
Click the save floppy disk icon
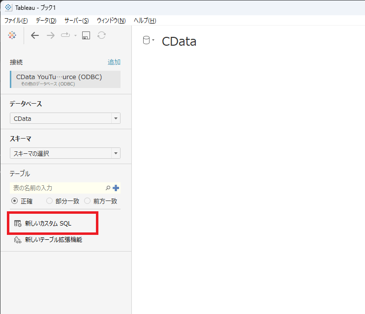pyautogui.click(x=86, y=35)
